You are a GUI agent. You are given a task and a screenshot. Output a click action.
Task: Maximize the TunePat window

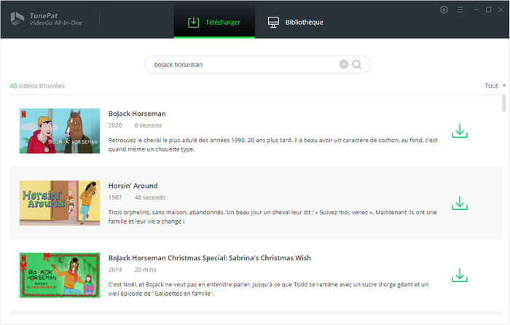click(x=489, y=9)
